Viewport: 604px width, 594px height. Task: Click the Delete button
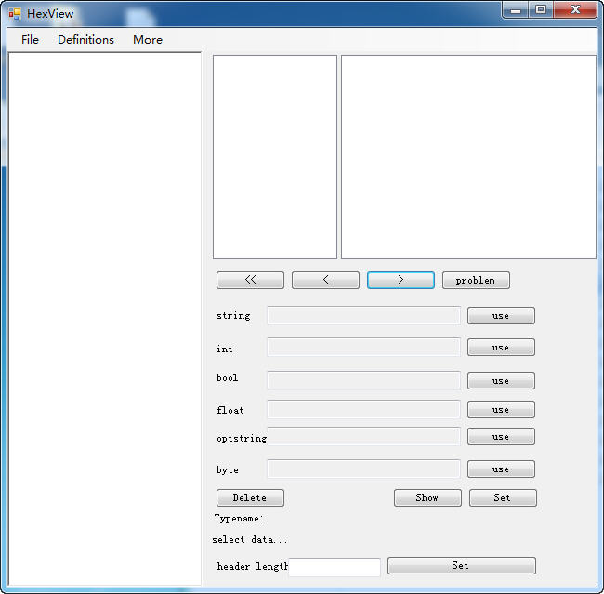tap(250, 497)
